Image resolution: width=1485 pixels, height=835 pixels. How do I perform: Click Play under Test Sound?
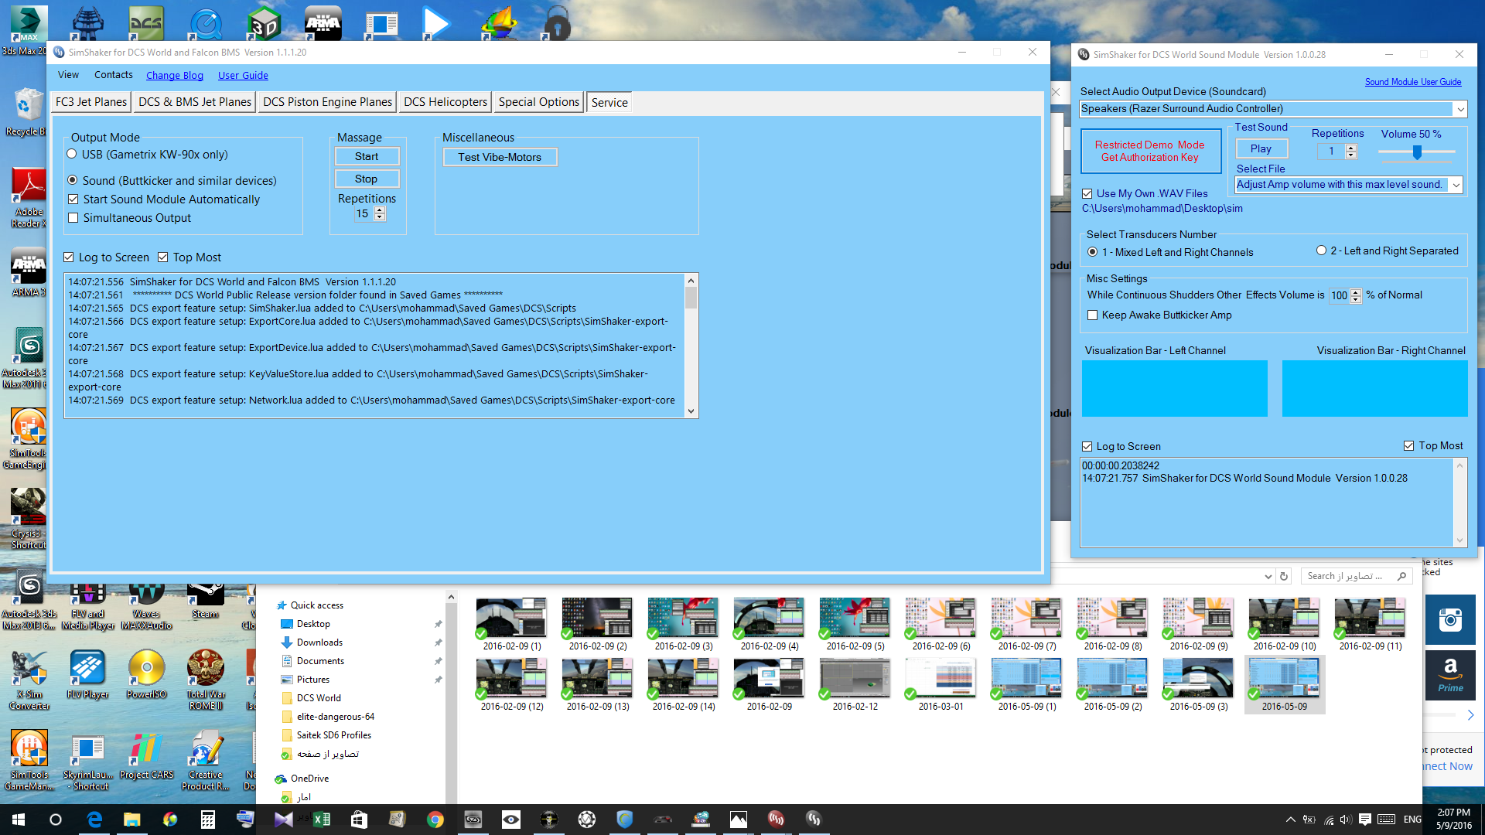pos(1261,148)
